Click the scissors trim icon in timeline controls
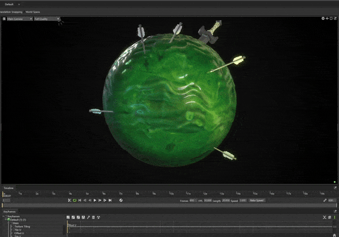The image size is (339, 237). (x=69, y=200)
